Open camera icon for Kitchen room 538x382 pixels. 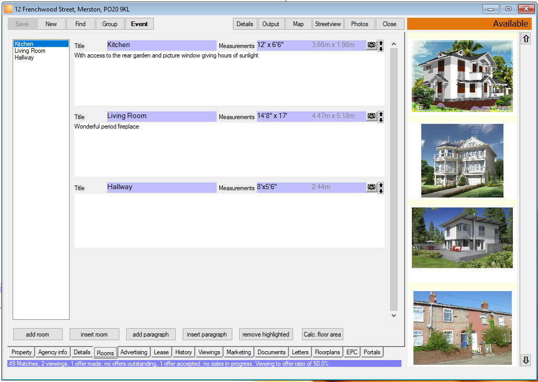(372, 45)
